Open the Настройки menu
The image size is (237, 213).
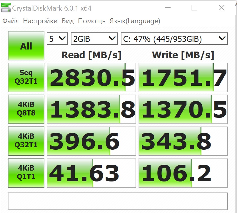click(40, 21)
